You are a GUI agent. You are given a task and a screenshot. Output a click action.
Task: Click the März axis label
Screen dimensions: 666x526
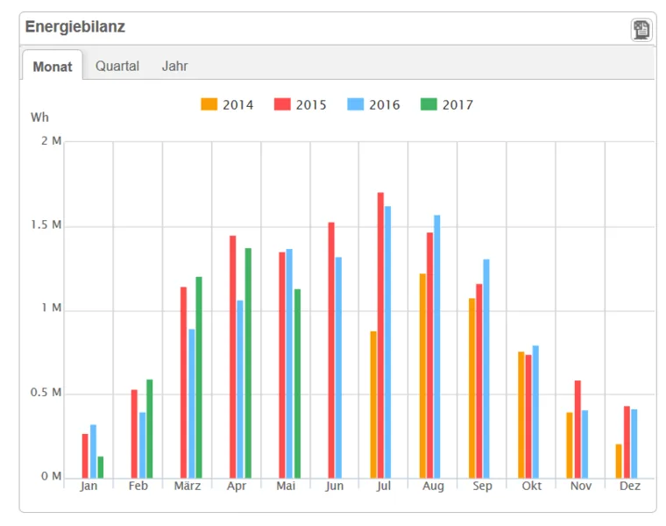pyautogui.click(x=188, y=486)
